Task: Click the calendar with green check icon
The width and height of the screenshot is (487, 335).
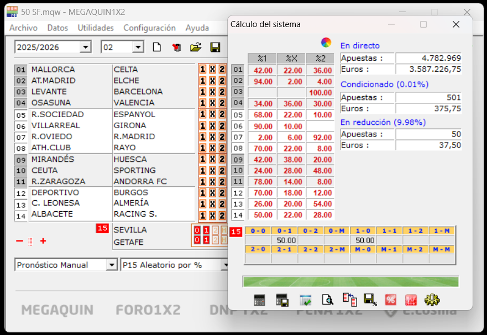Action: [305, 300]
